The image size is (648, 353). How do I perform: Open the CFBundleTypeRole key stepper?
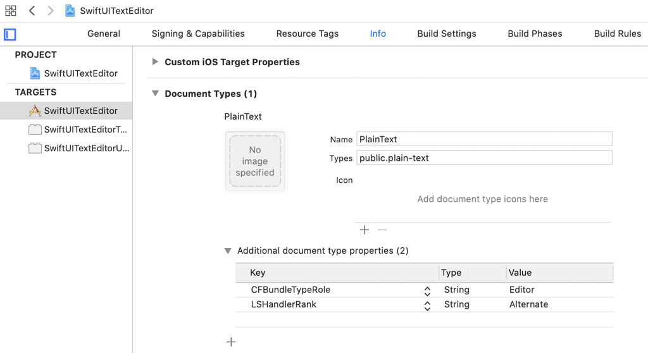coord(427,290)
